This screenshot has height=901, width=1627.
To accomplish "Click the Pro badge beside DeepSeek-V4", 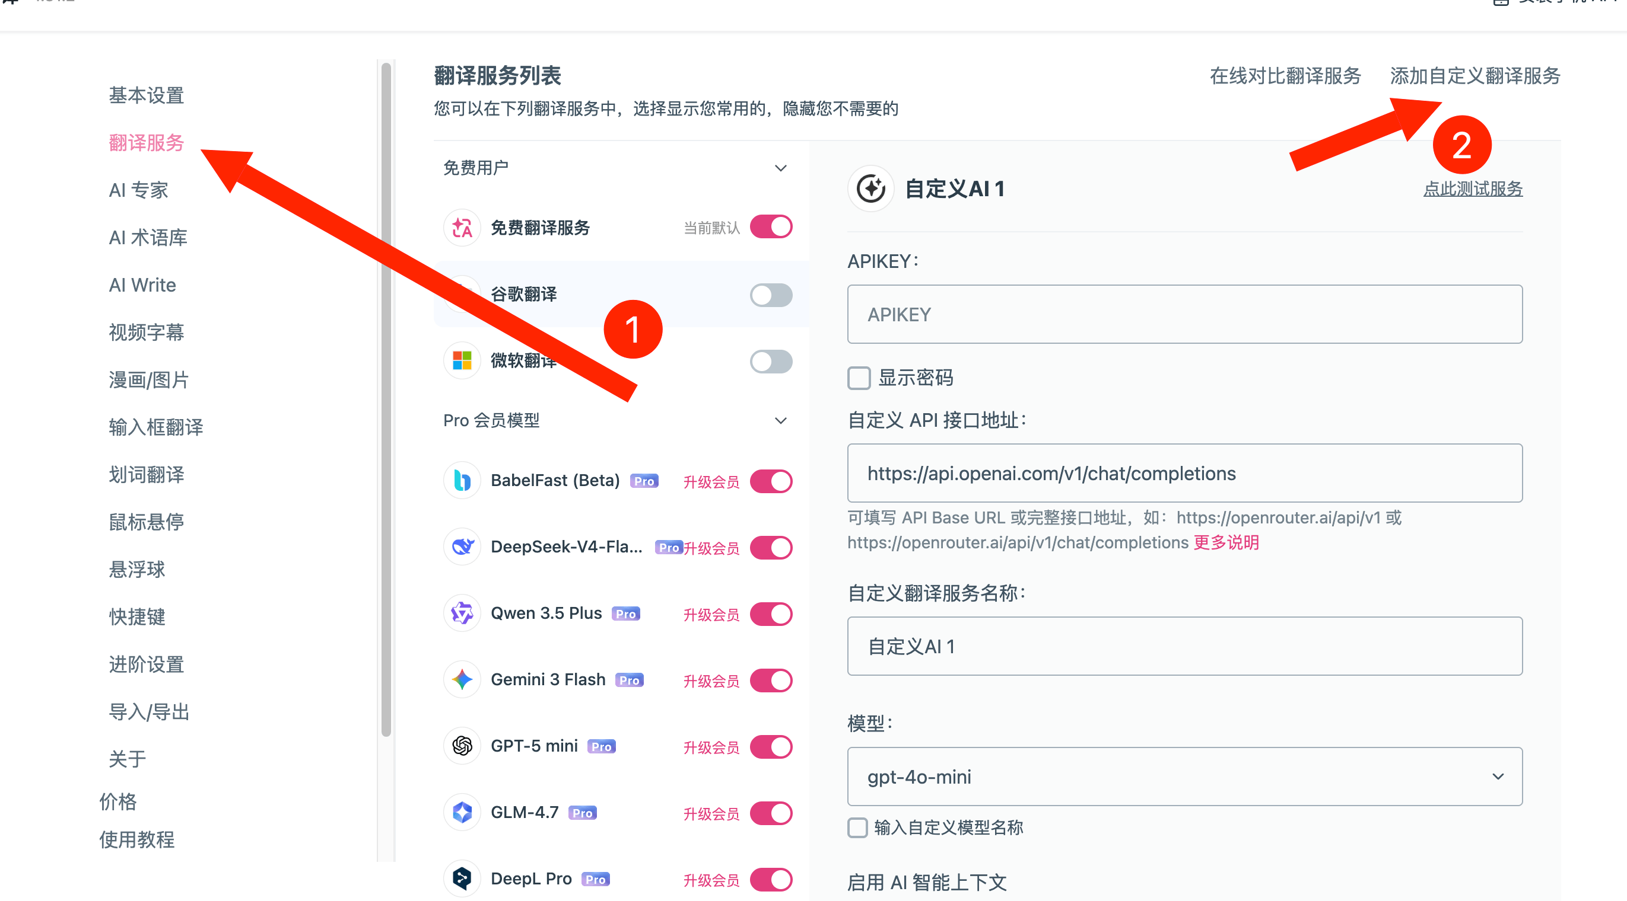I will [x=669, y=548].
